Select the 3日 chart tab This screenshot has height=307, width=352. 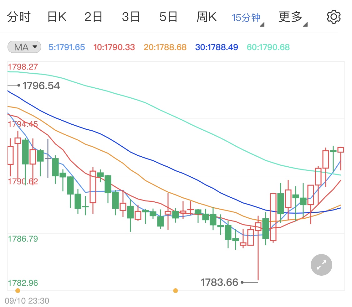click(x=131, y=17)
